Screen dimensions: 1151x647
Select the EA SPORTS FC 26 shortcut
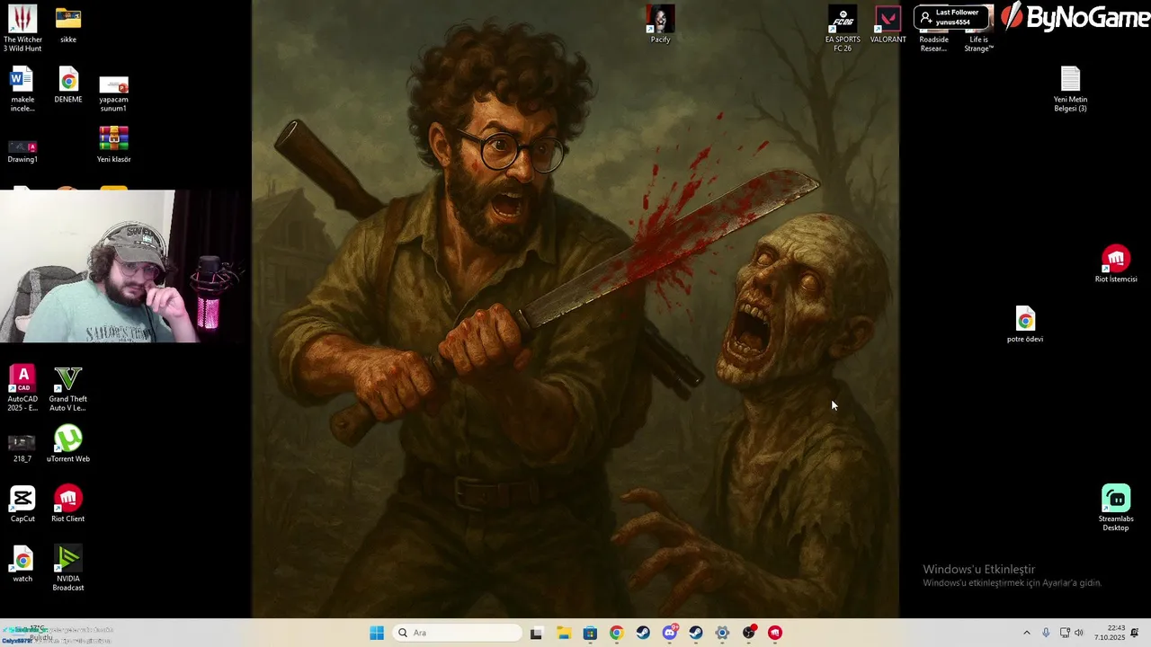pos(843,29)
